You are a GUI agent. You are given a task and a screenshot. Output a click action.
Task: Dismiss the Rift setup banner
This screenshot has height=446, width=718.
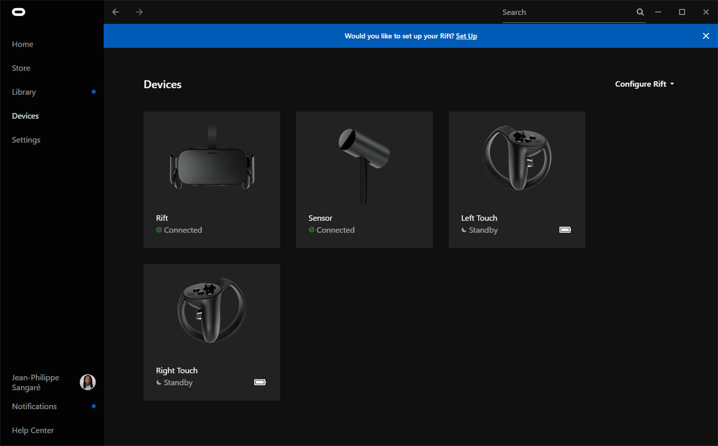pos(706,36)
